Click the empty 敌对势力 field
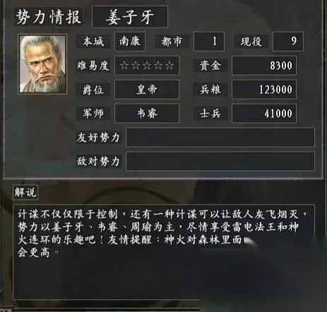 coord(220,162)
